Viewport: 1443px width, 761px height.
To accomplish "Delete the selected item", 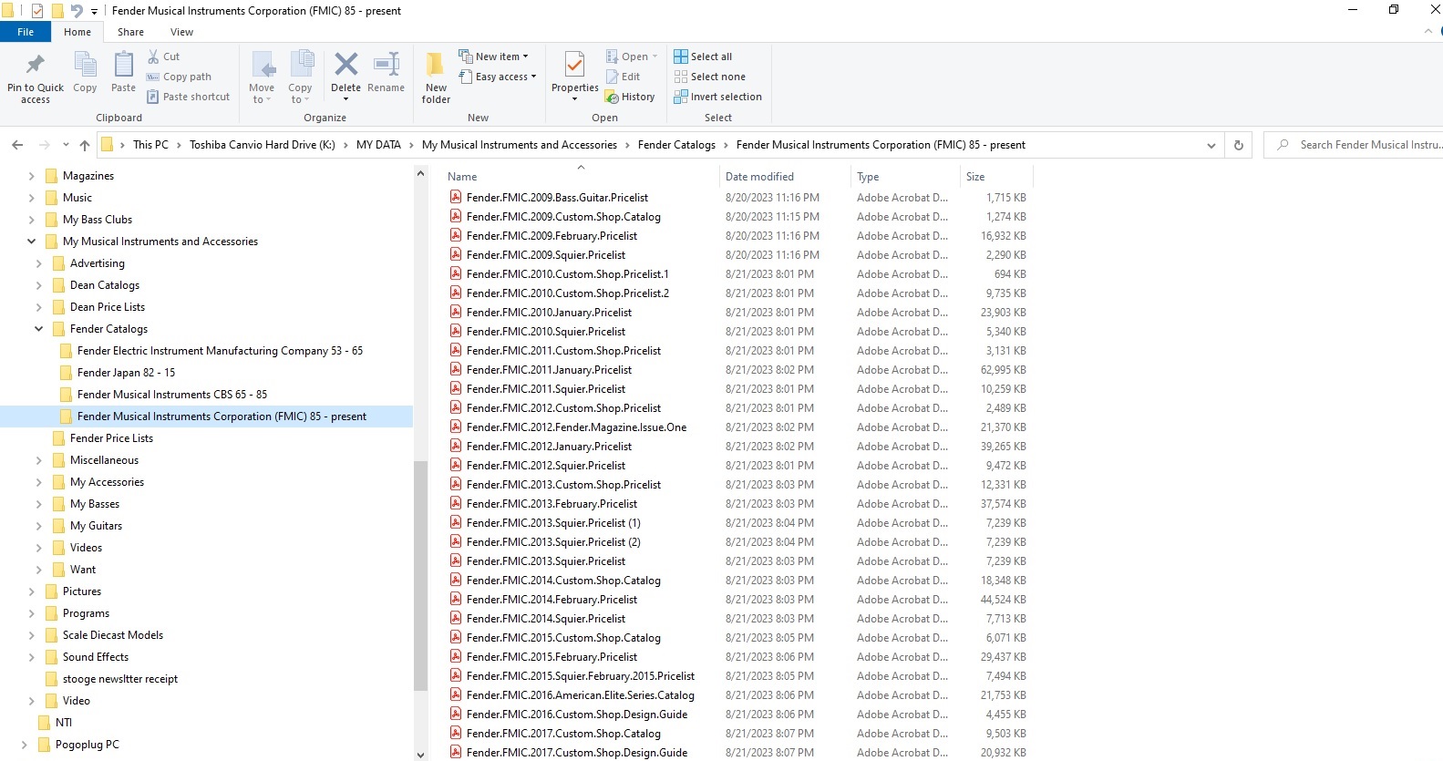I will pyautogui.click(x=345, y=77).
